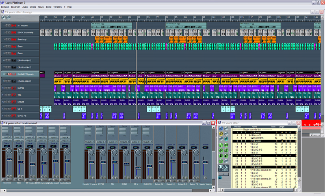Open the Bewerken menu
The height and width of the screenshot is (196, 325).
[15, 7]
